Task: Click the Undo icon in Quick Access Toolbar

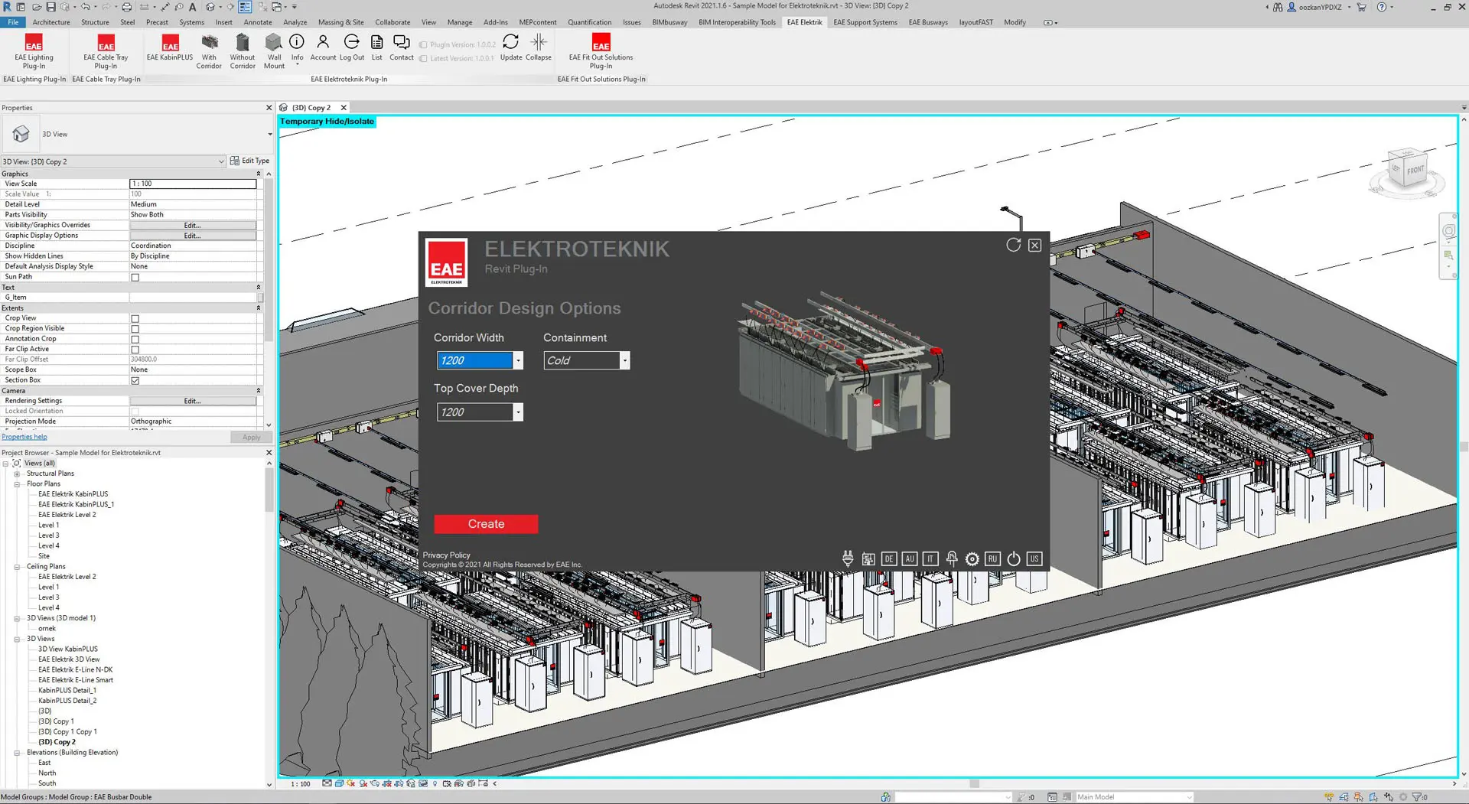Action: pyautogui.click(x=86, y=7)
